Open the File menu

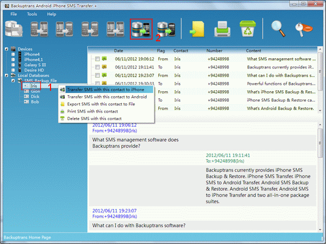coord(14,14)
